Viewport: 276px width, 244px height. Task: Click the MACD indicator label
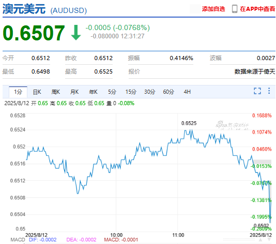(x=18, y=239)
